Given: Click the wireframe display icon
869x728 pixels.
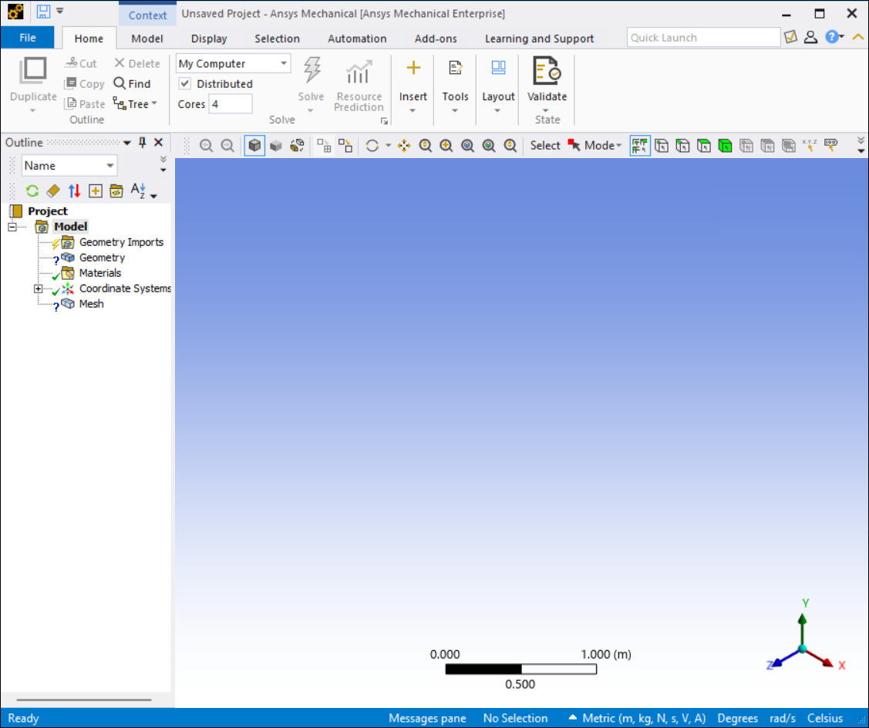Looking at the screenshot, I should coord(297,146).
